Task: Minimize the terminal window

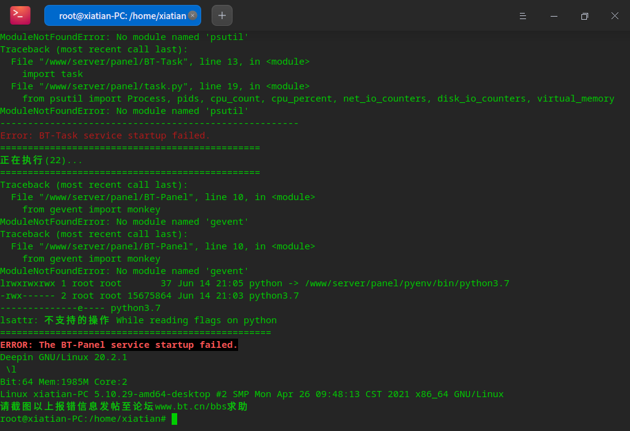Action: (x=554, y=15)
